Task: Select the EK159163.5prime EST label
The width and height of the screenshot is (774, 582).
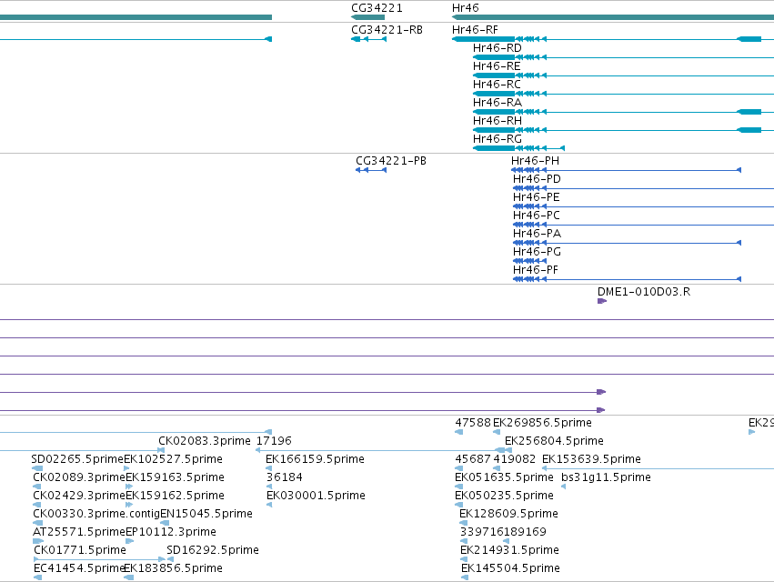Action: (176, 477)
